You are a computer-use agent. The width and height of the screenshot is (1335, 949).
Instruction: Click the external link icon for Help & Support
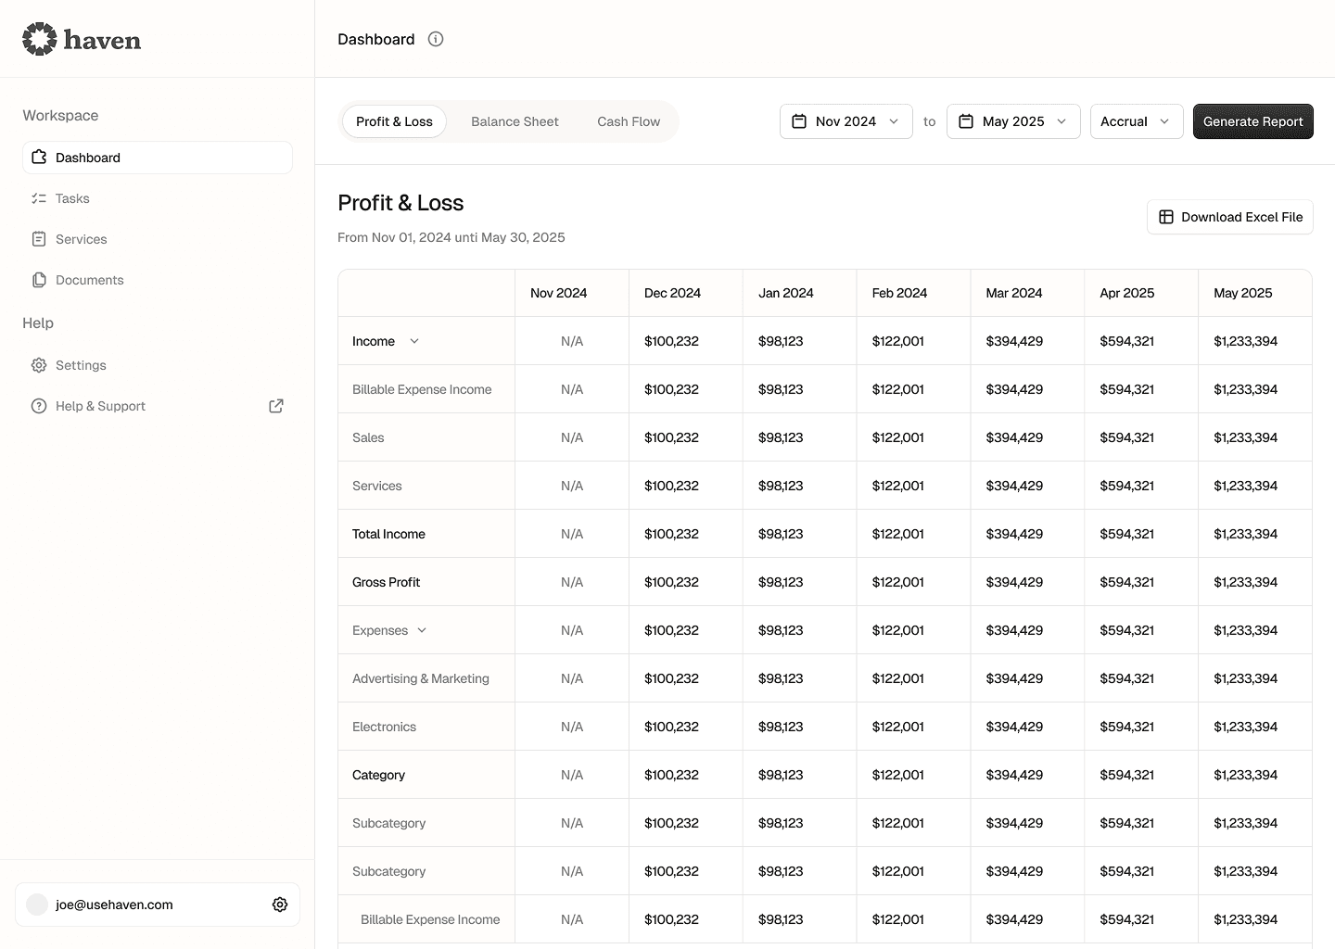point(276,406)
